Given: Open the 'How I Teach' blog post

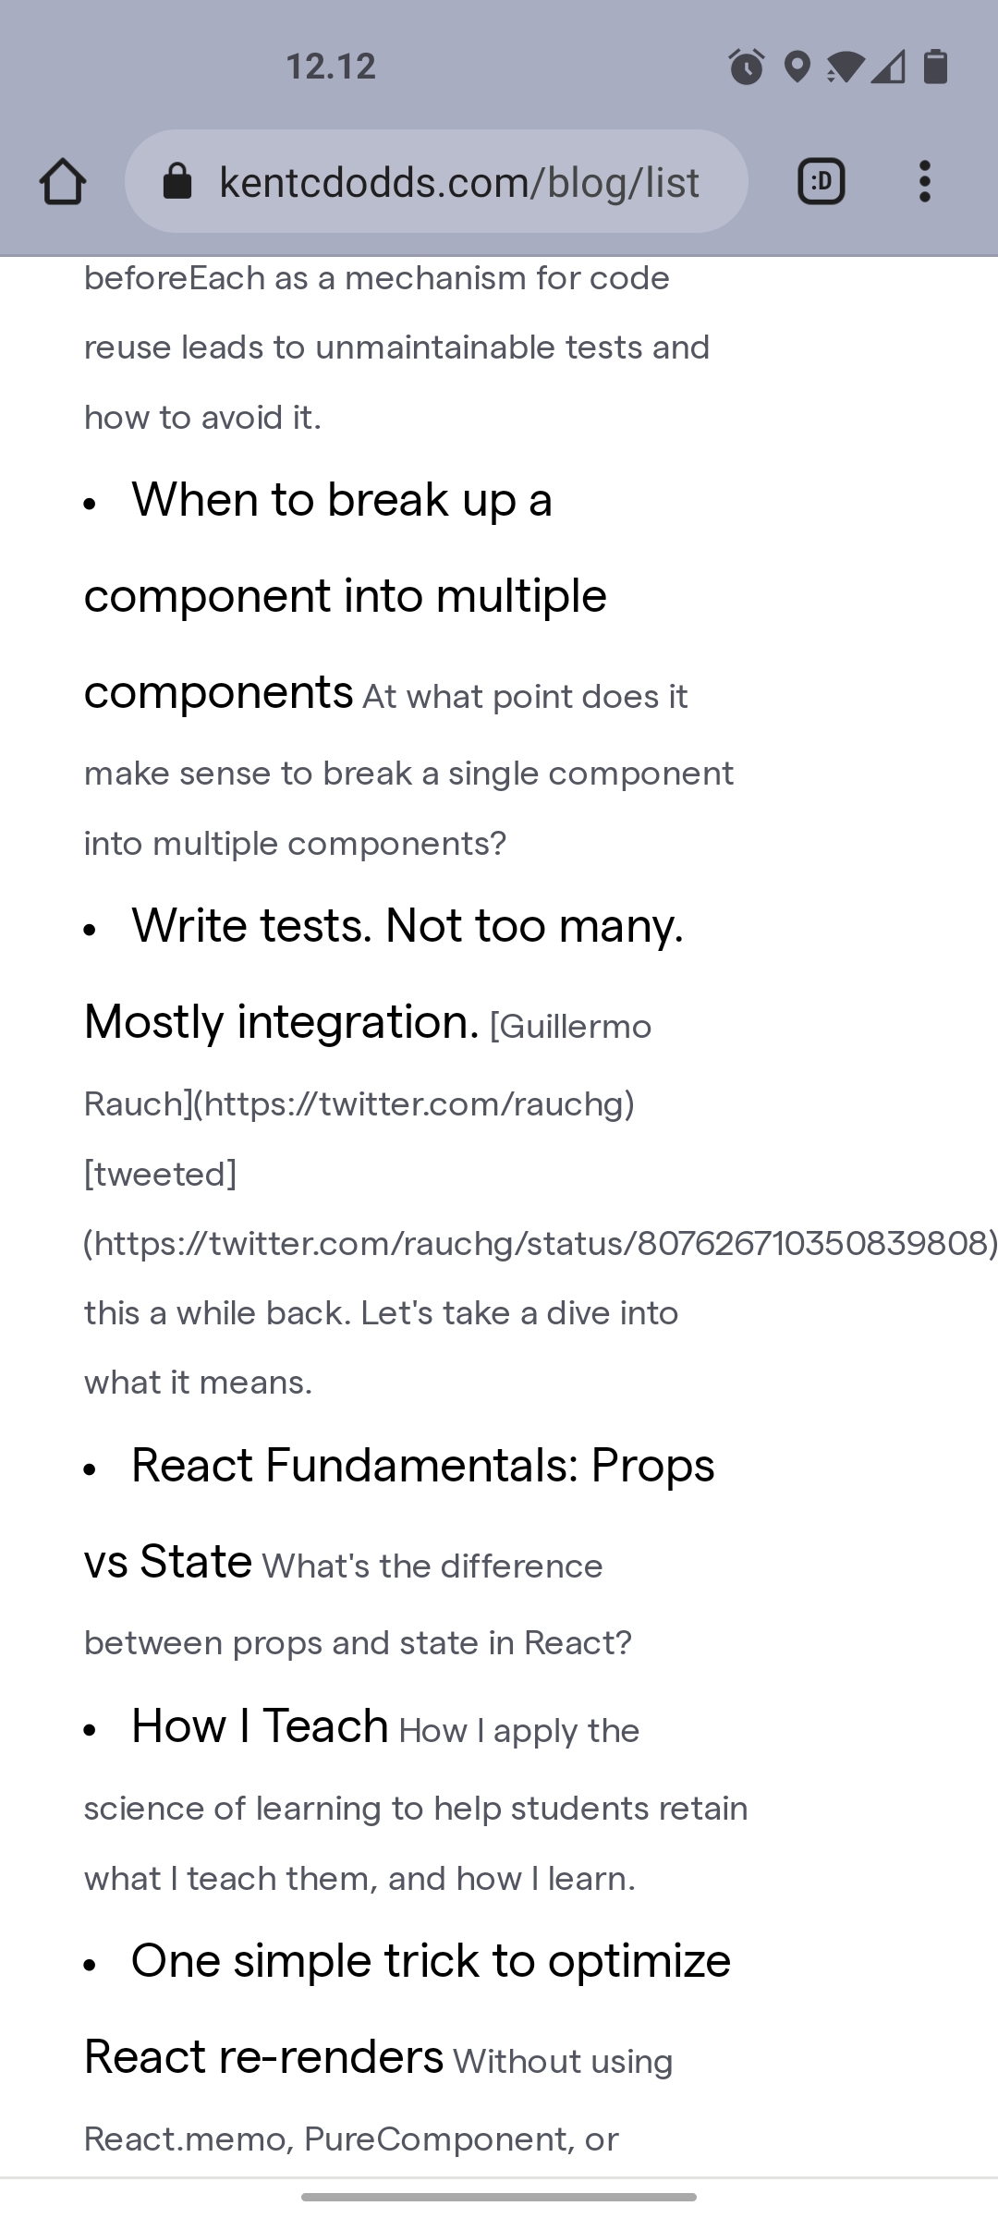Looking at the screenshot, I should 260,1726.
